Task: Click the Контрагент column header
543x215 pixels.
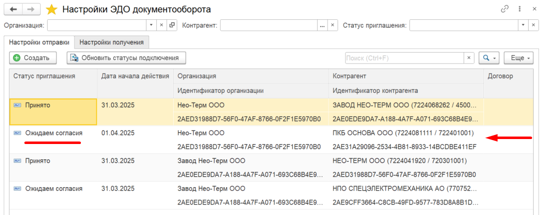Action: [406, 76]
